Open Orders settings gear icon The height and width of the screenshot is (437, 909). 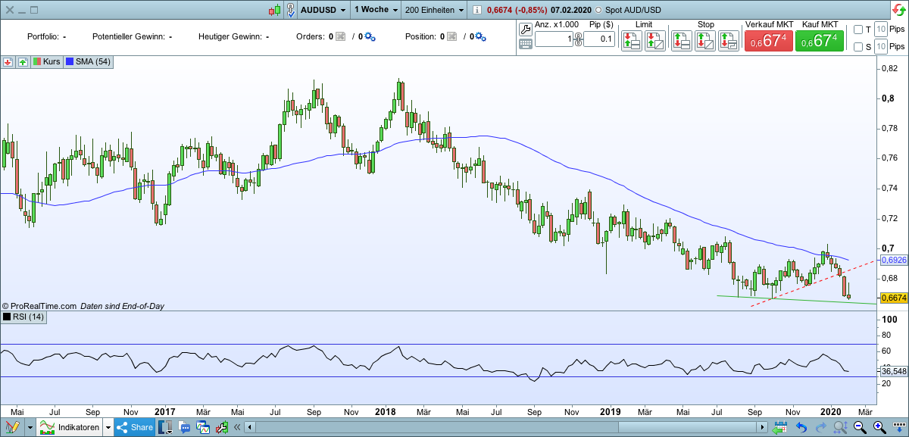click(x=370, y=36)
